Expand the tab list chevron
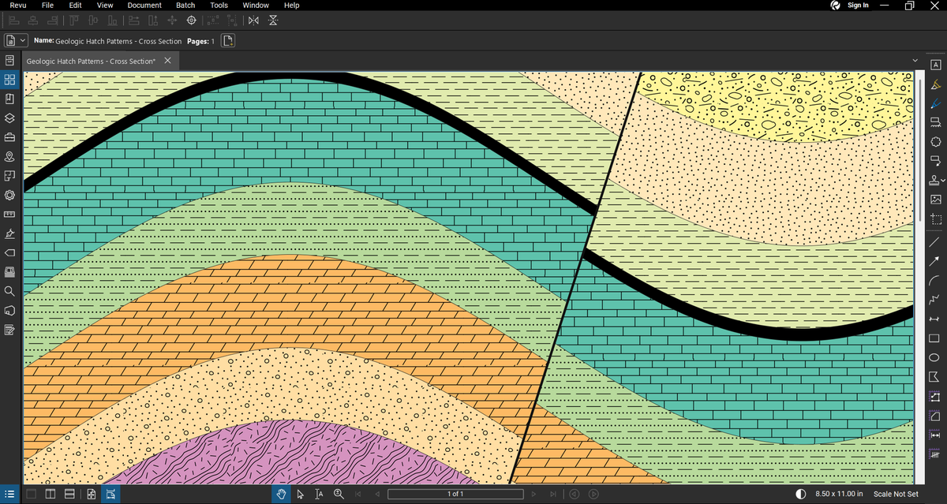Image resolution: width=947 pixels, height=504 pixels. 915,61
